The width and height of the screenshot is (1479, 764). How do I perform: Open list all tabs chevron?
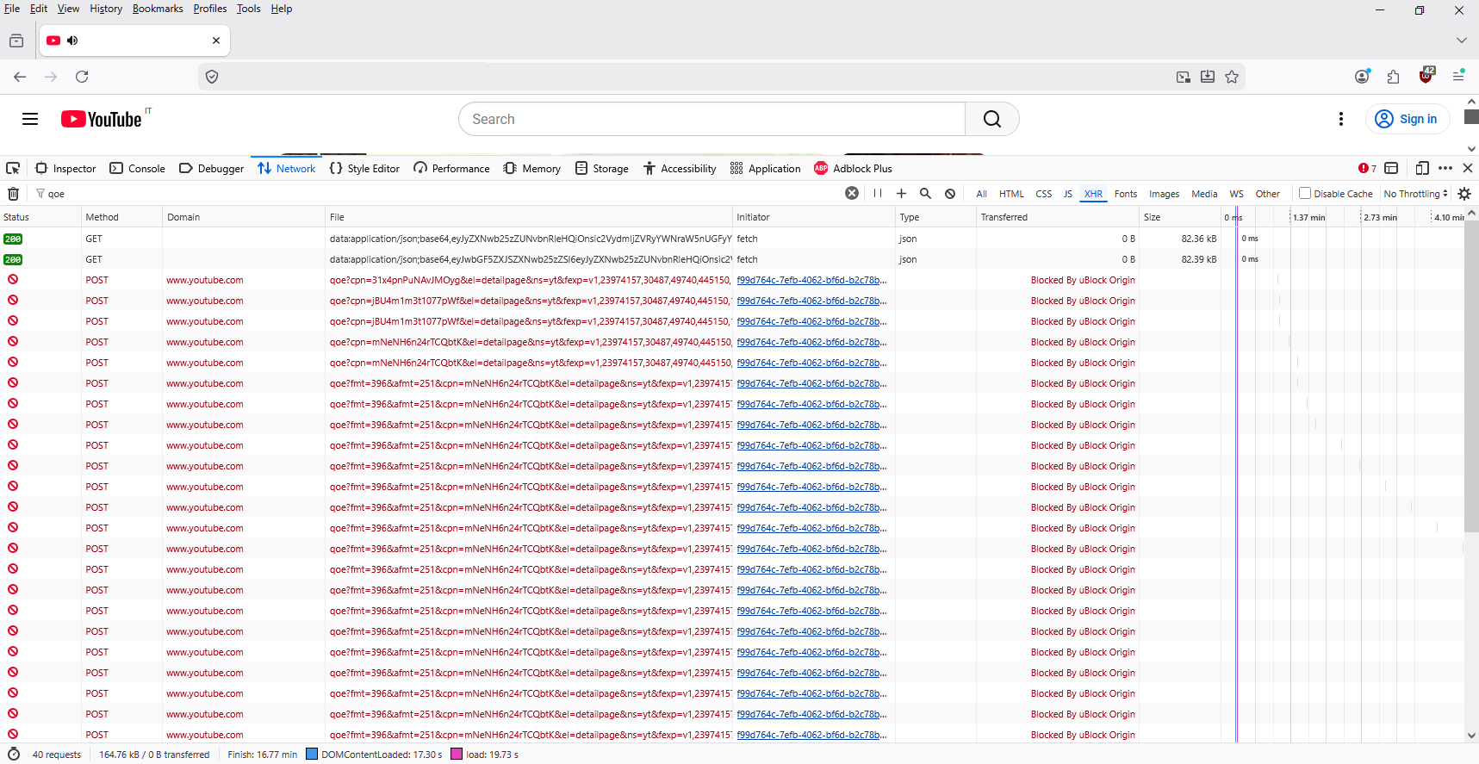(1461, 40)
